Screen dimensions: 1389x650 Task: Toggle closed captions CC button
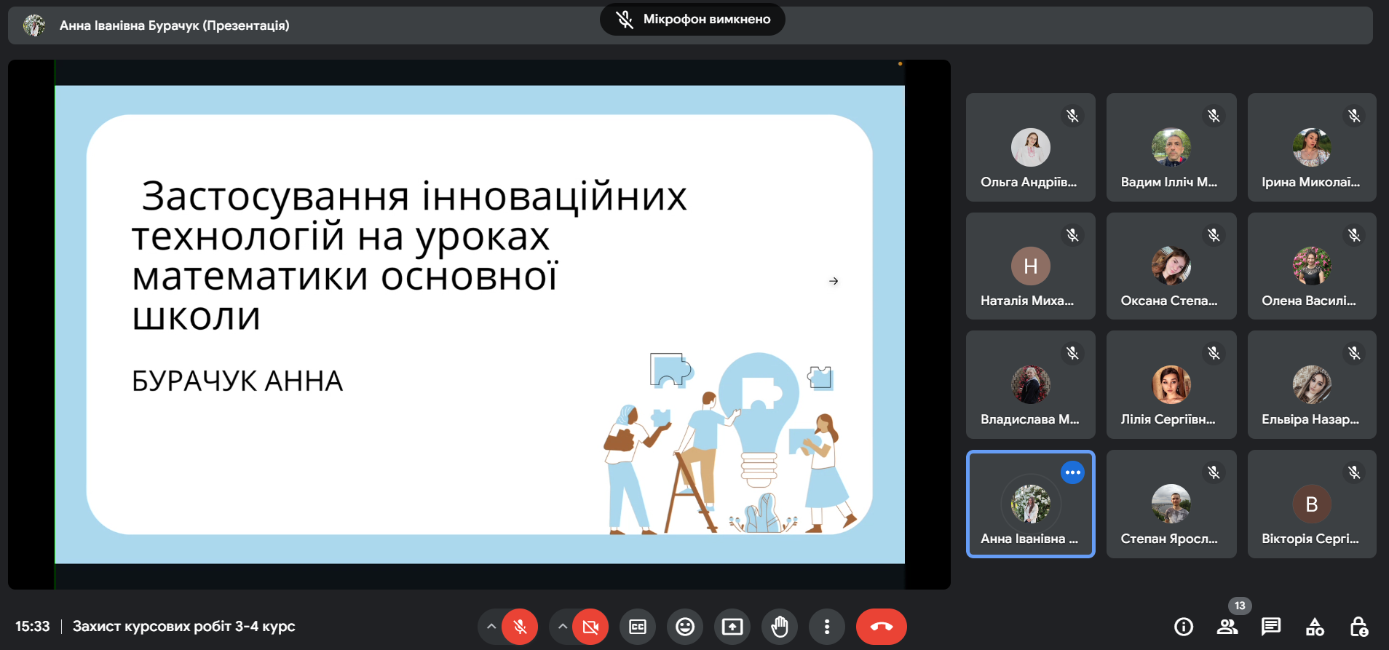[638, 627]
